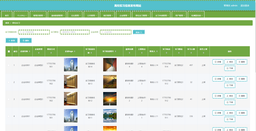Sort by 企业logo column sort icon

[x=75, y=51]
